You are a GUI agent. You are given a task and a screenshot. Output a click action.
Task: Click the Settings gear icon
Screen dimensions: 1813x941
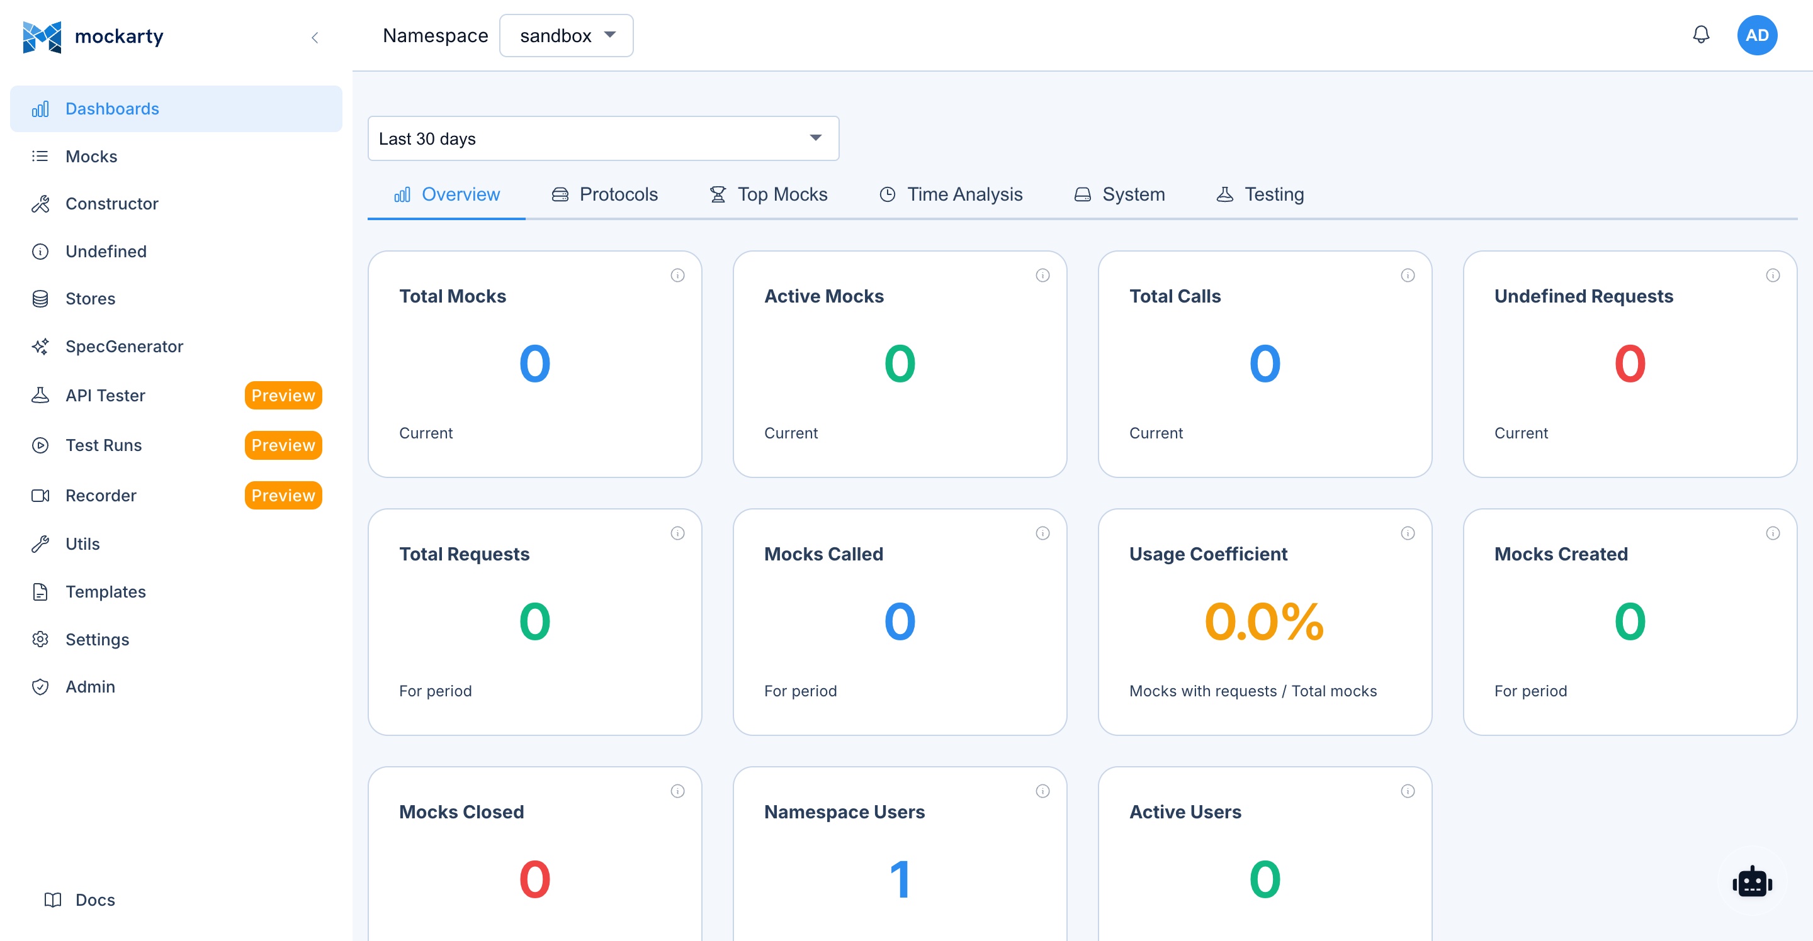point(40,640)
